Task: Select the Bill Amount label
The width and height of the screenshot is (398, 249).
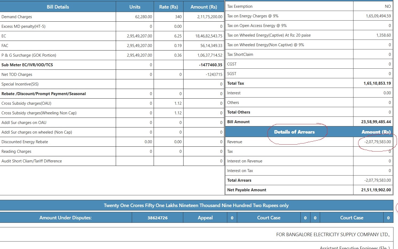Action: [238, 122]
